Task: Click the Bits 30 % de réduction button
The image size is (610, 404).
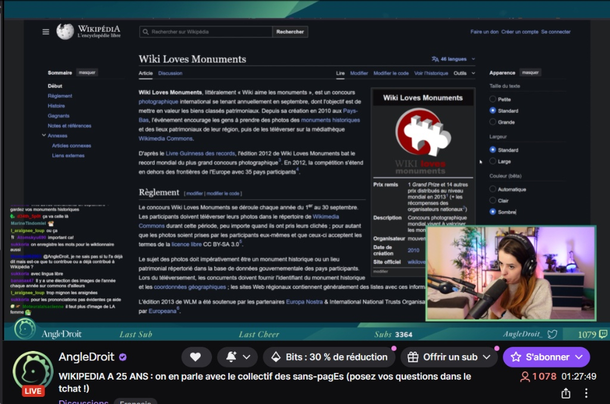Action: pyautogui.click(x=329, y=357)
